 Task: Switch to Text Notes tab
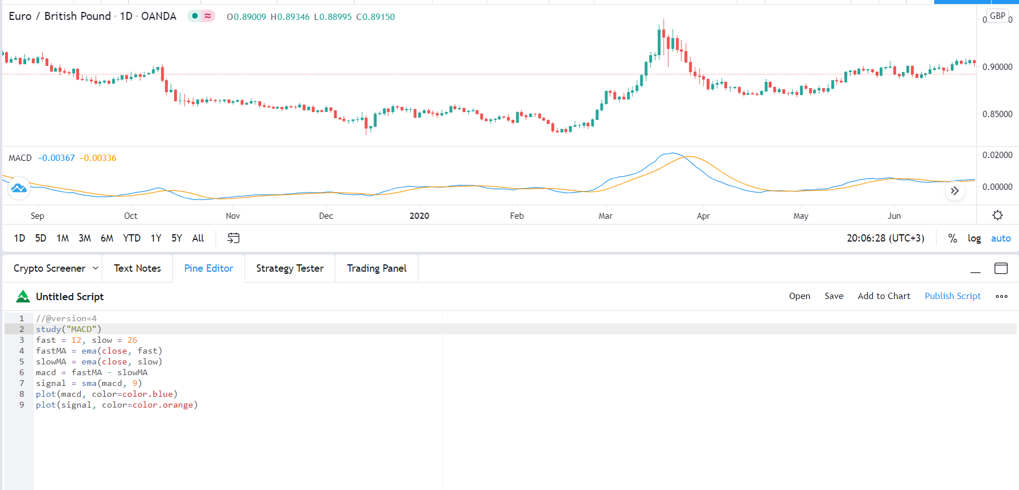click(x=137, y=268)
